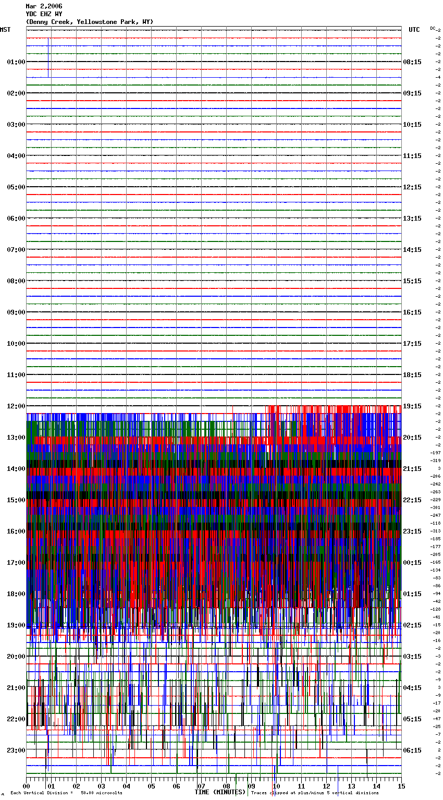Click the UTC time label '06:15'
The width and height of the screenshot is (443, 800).
[412, 750]
